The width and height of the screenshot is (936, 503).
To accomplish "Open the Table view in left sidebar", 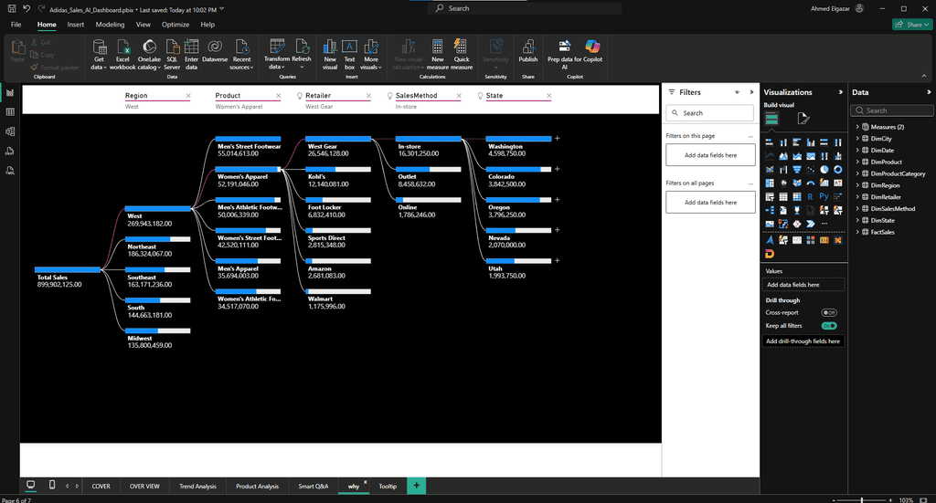I will (x=10, y=112).
